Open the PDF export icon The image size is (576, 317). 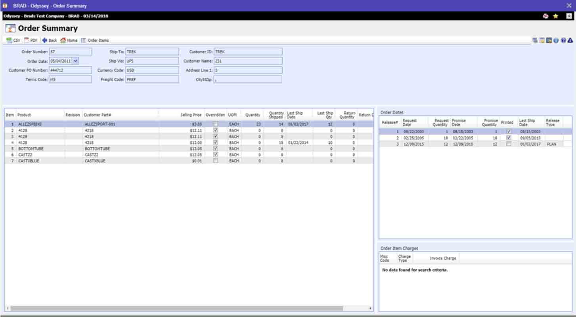pyautogui.click(x=31, y=40)
